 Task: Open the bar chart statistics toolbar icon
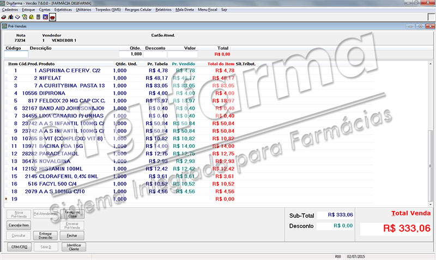click(x=10, y=17)
